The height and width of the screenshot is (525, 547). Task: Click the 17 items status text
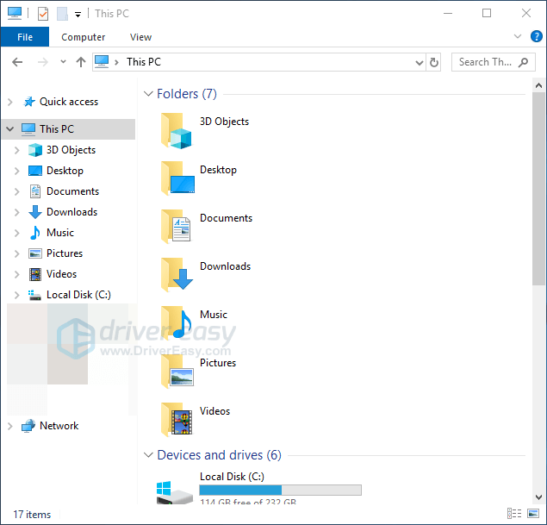pos(32,514)
